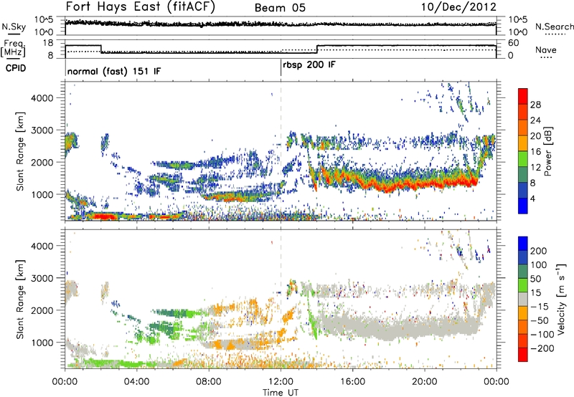574x397 pixels.
Task: Click the "18" frequency axis tick
Action: pos(48,43)
